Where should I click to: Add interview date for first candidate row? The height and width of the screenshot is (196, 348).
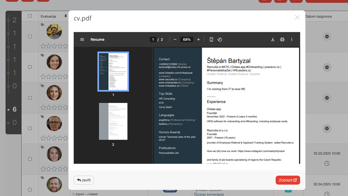coord(327,36)
